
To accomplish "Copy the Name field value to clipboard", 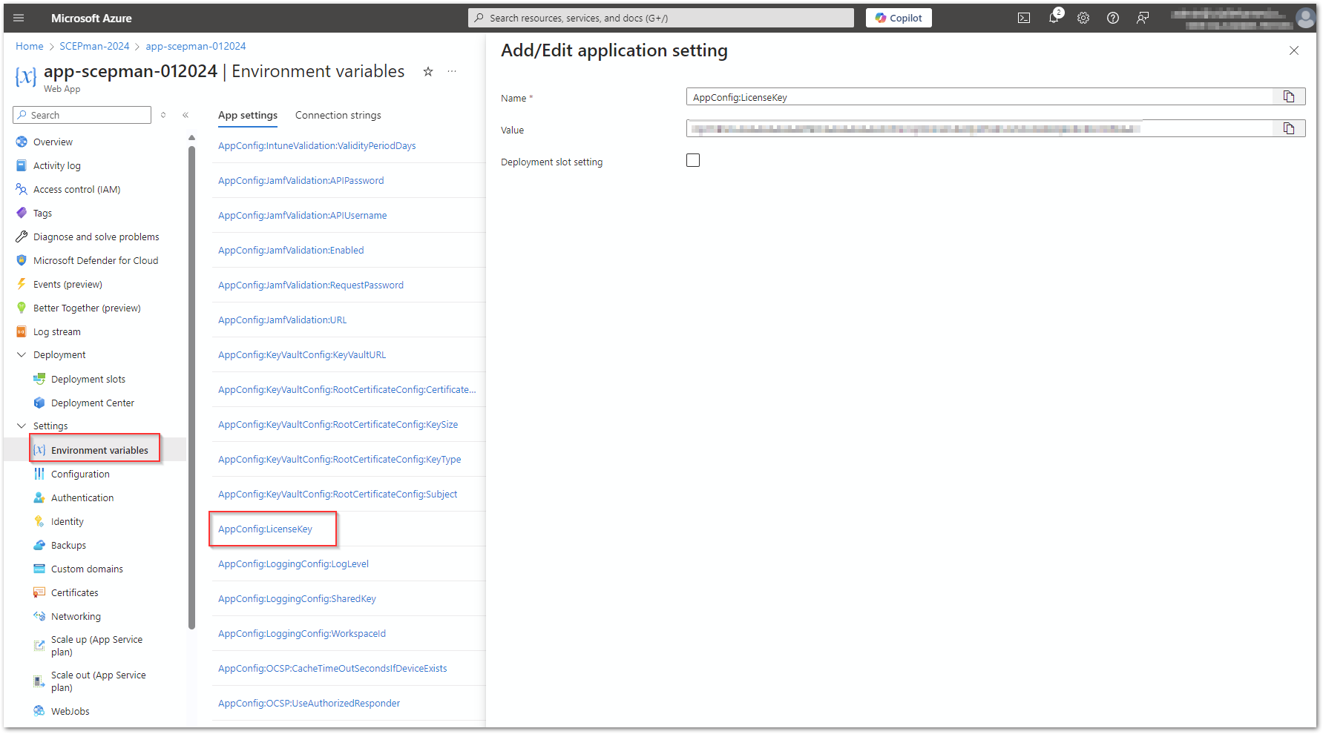I will click(x=1289, y=97).
